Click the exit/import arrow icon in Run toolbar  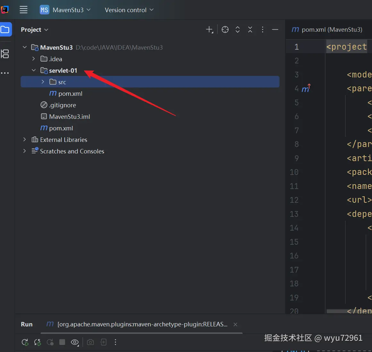pos(103,342)
